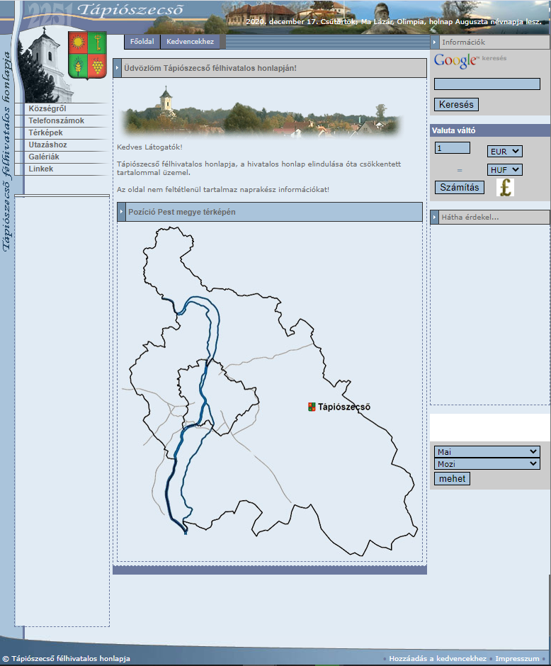This screenshot has width=551, height=666.
Task: Click the Tápiószecső marker on the map
Action: pos(312,407)
